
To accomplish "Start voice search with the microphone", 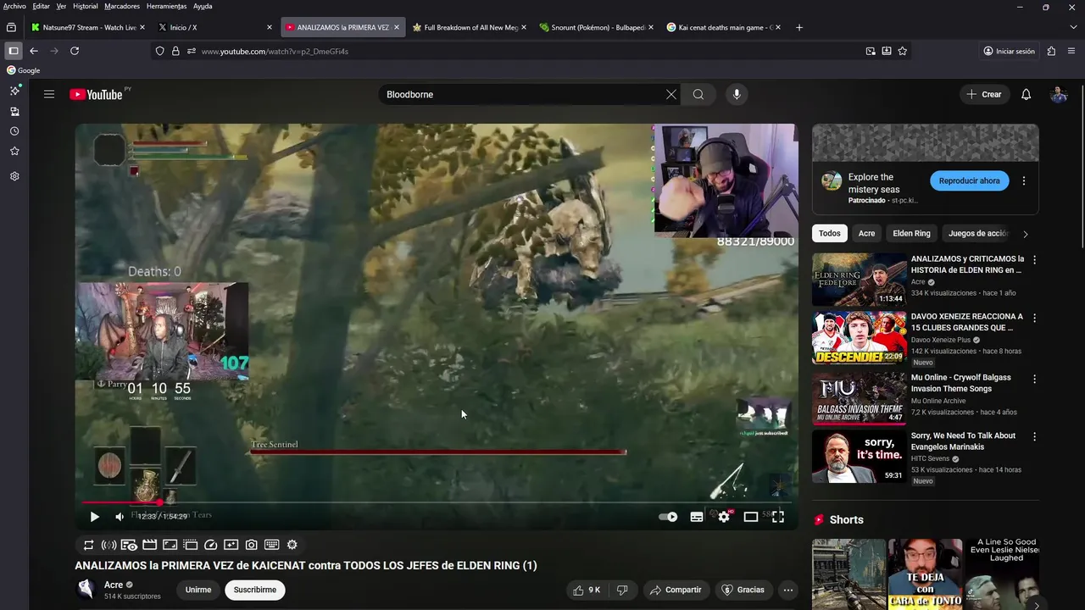I will click(x=737, y=94).
